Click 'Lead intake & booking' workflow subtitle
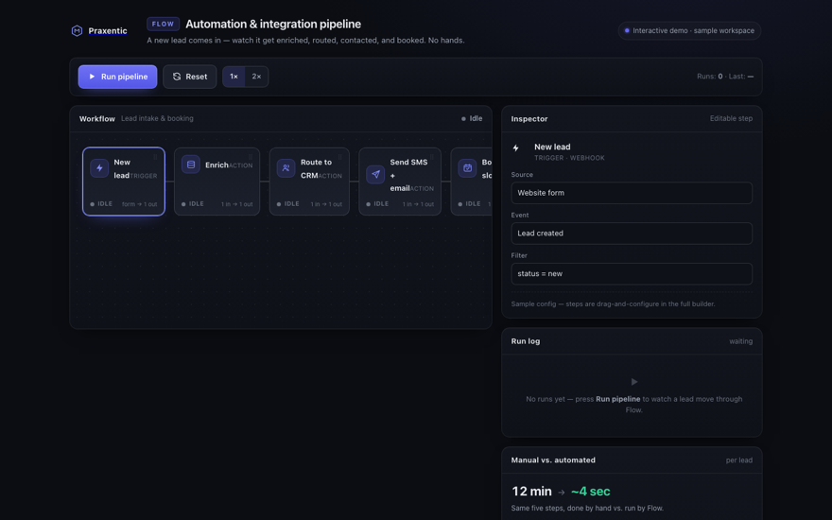 [x=157, y=118]
